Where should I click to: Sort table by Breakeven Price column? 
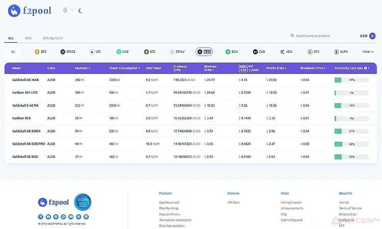[313, 68]
